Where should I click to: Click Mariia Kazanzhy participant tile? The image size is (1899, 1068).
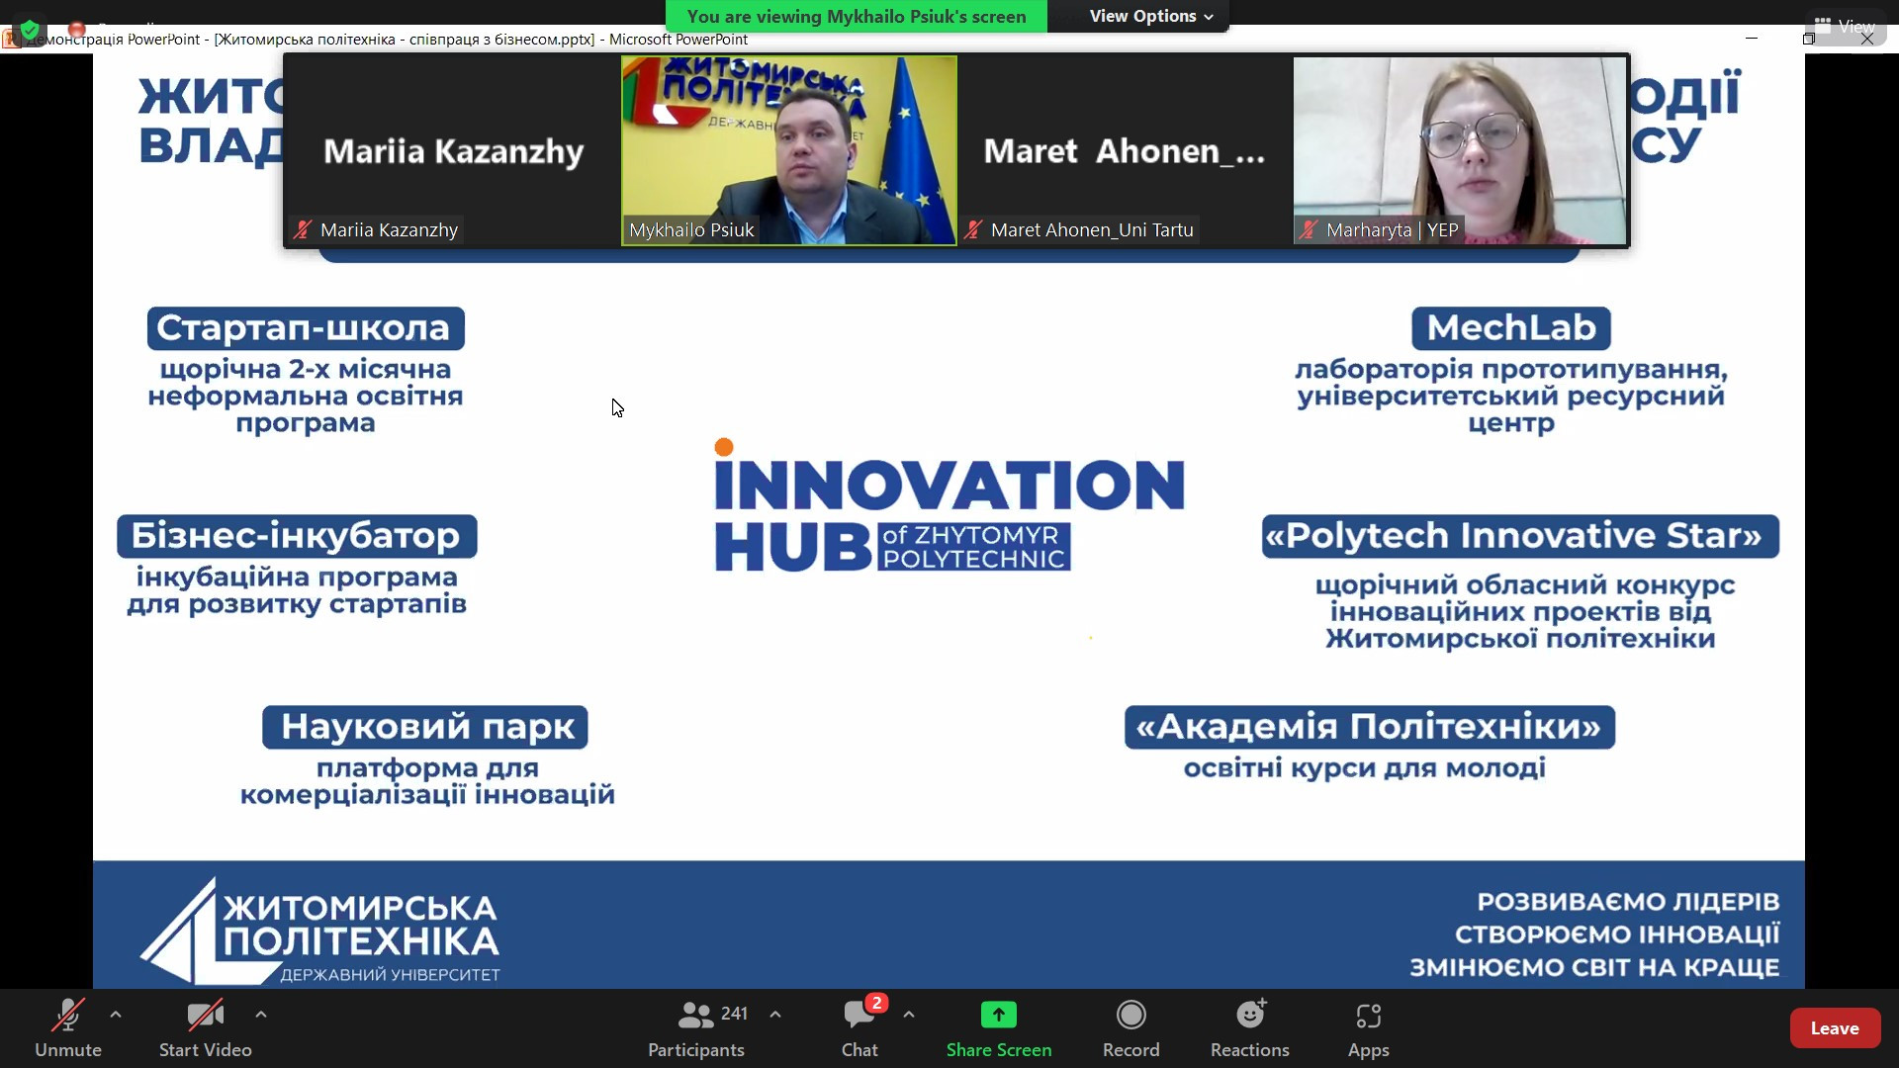click(x=452, y=149)
